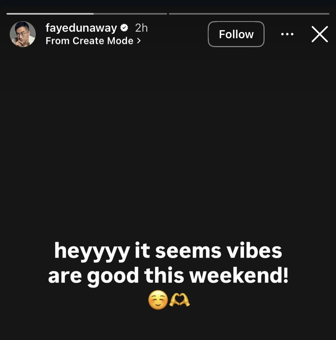The width and height of the screenshot is (336, 340).
Task: Click the 2h story timestamp
Action: click(141, 28)
